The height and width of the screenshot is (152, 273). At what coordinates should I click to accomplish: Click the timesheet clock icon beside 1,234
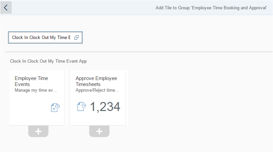click(82, 106)
